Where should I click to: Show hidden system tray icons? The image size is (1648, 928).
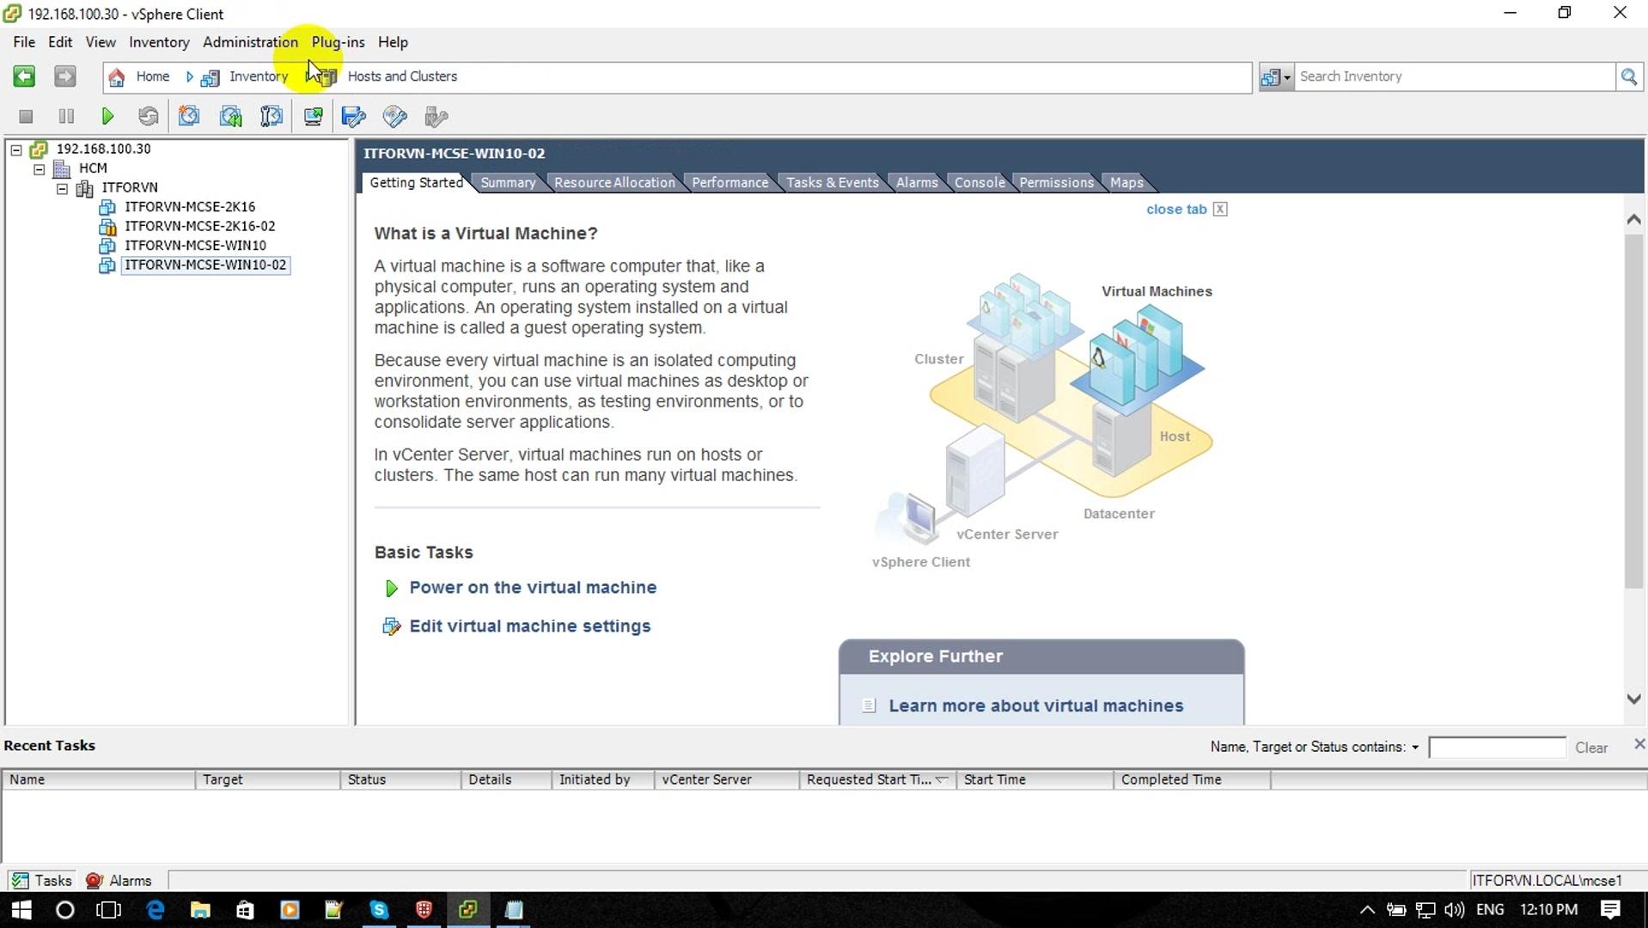click(x=1367, y=910)
